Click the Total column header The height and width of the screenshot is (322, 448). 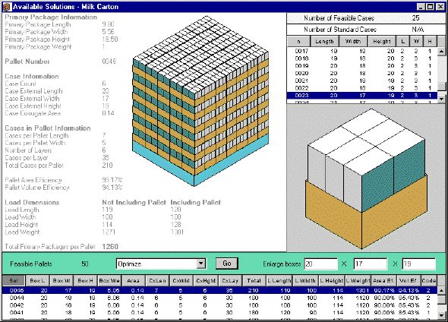click(254, 280)
